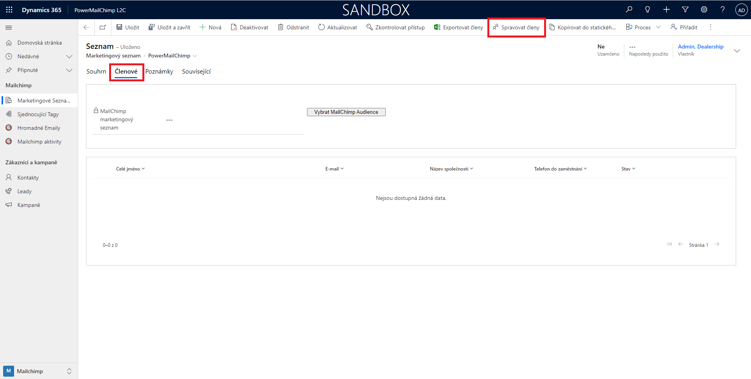The height and width of the screenshot is (379, 751).
Task: Open the Proces dropdown arrow
Action: click(658, 27)
